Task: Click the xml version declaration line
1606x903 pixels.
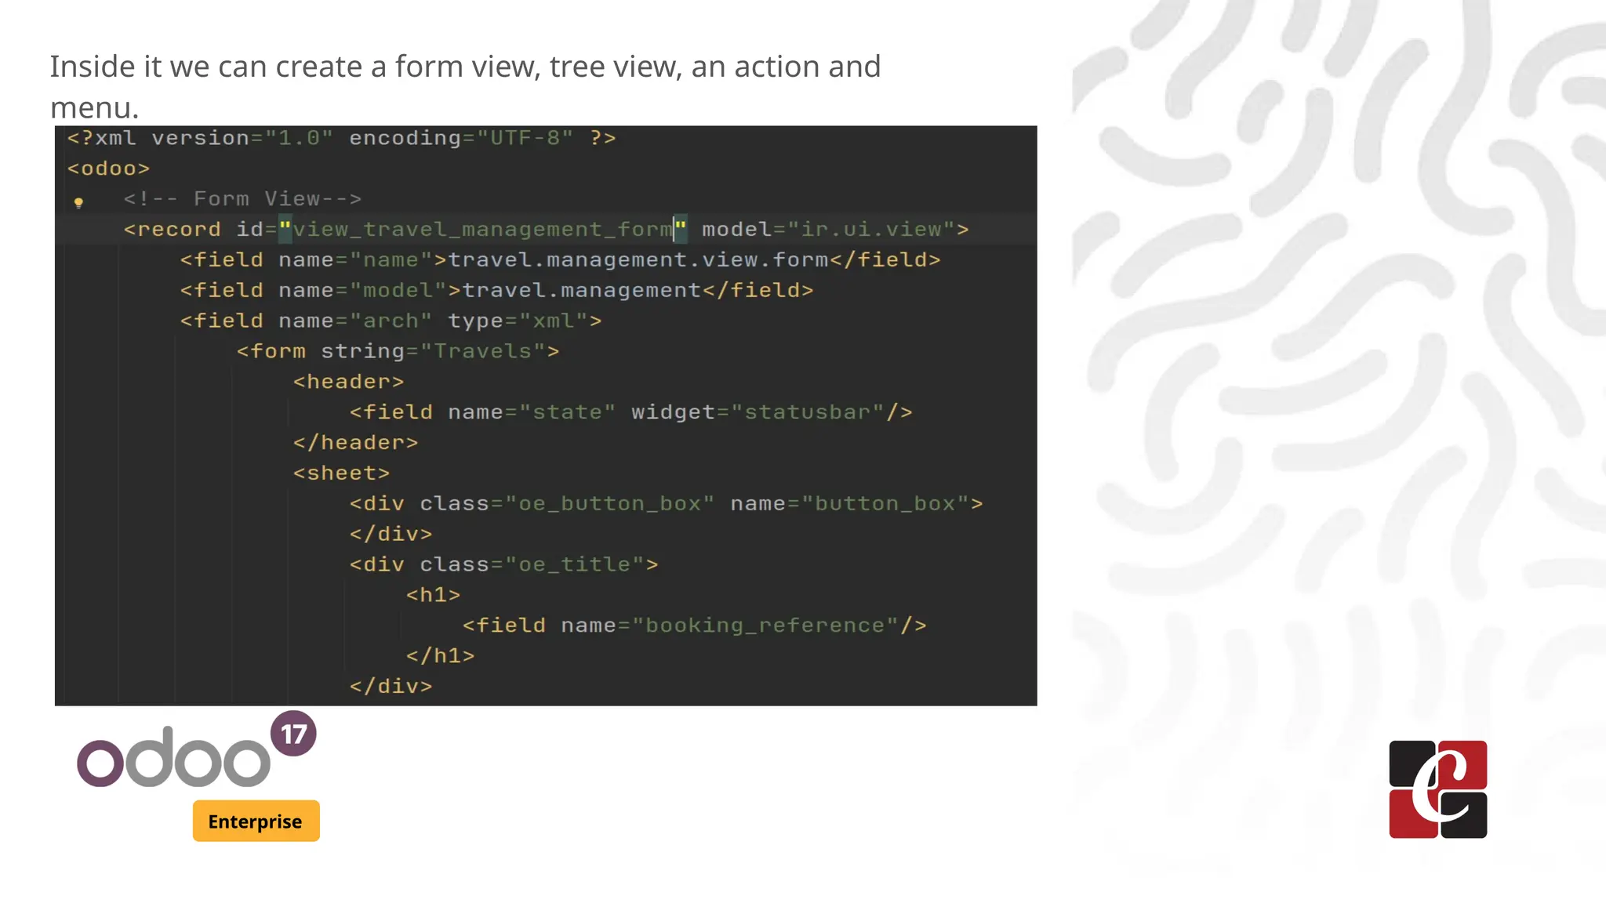Action: [342, 138]
